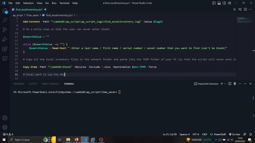Open the Extensions view
Screen dimensions: 255x143
[5, 49]
